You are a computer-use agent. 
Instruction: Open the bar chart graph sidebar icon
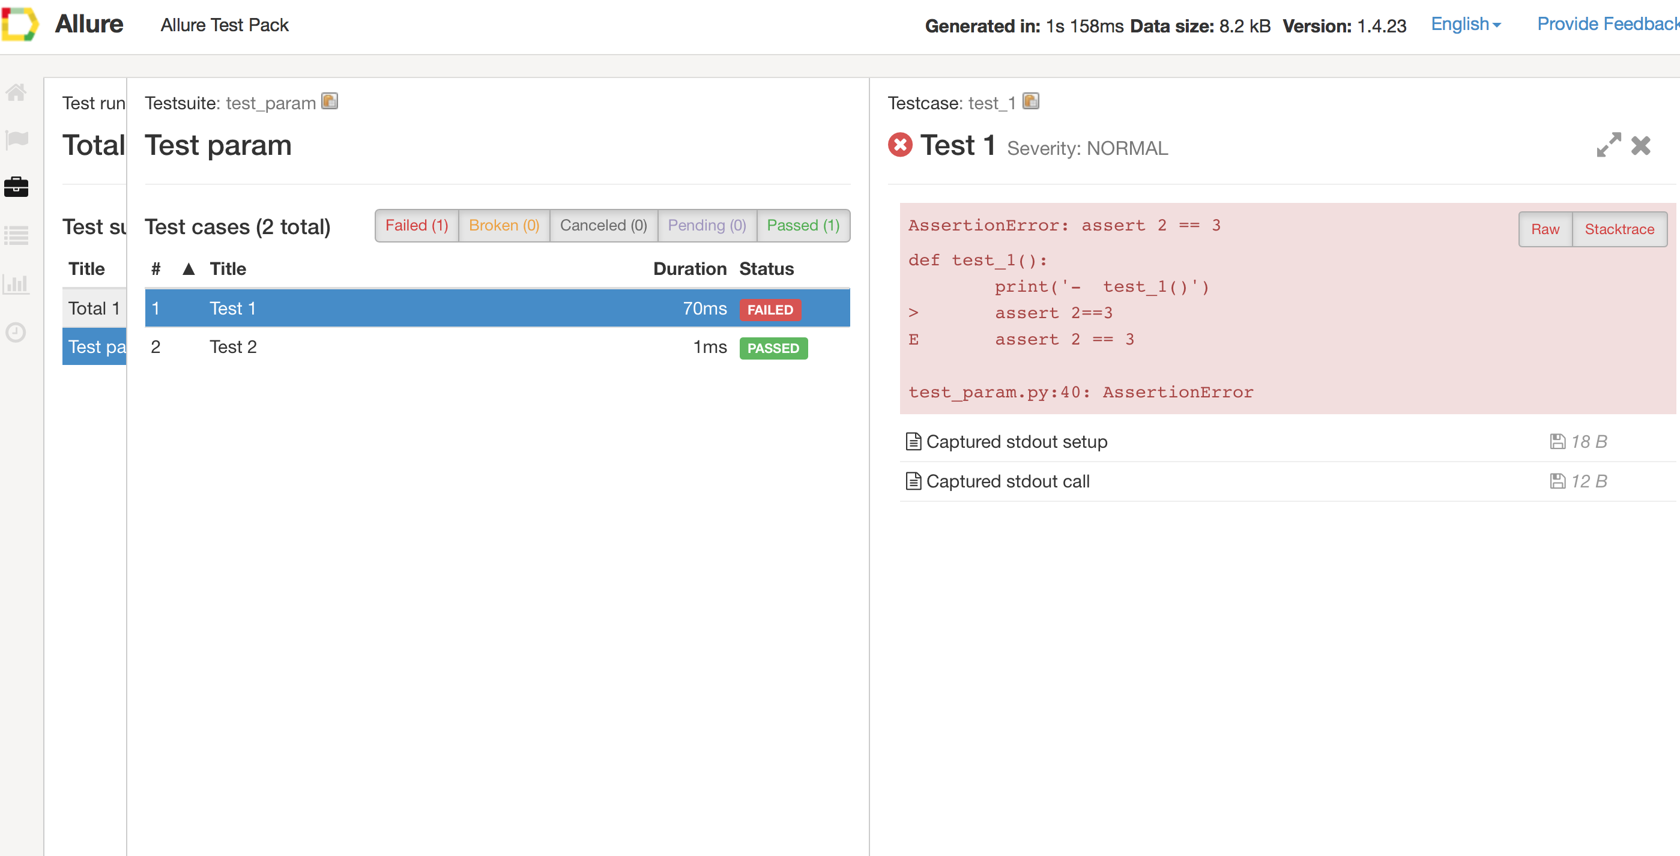tap(16, 285)
